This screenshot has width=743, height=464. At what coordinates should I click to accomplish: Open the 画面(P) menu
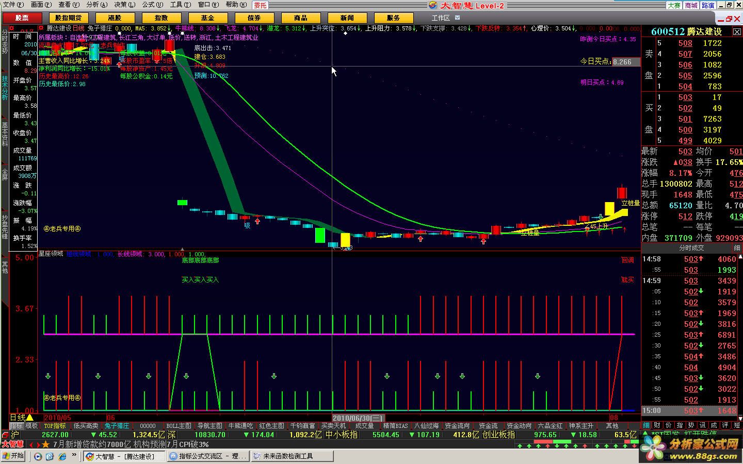41,5
